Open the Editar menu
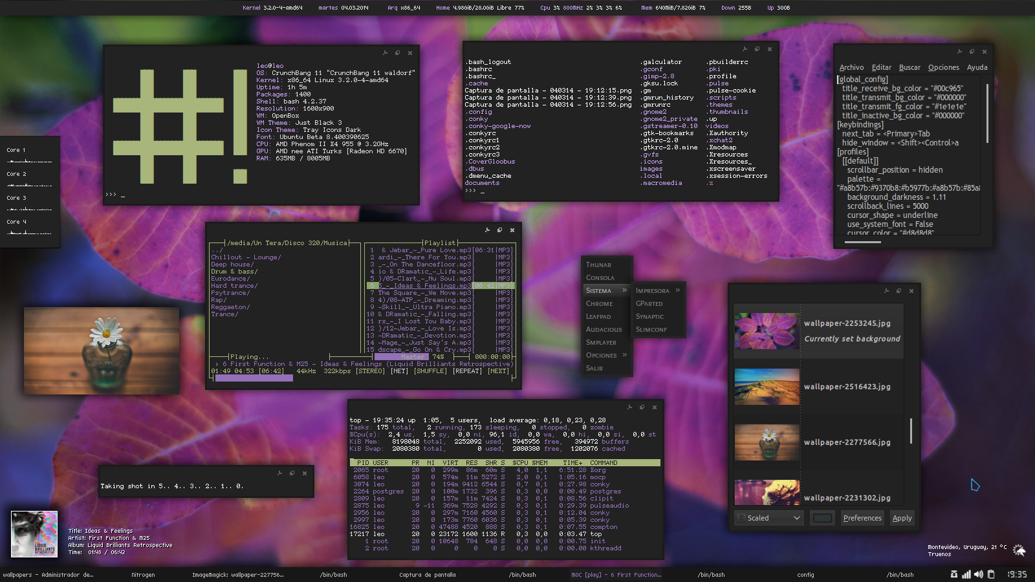 coord(881,67)
